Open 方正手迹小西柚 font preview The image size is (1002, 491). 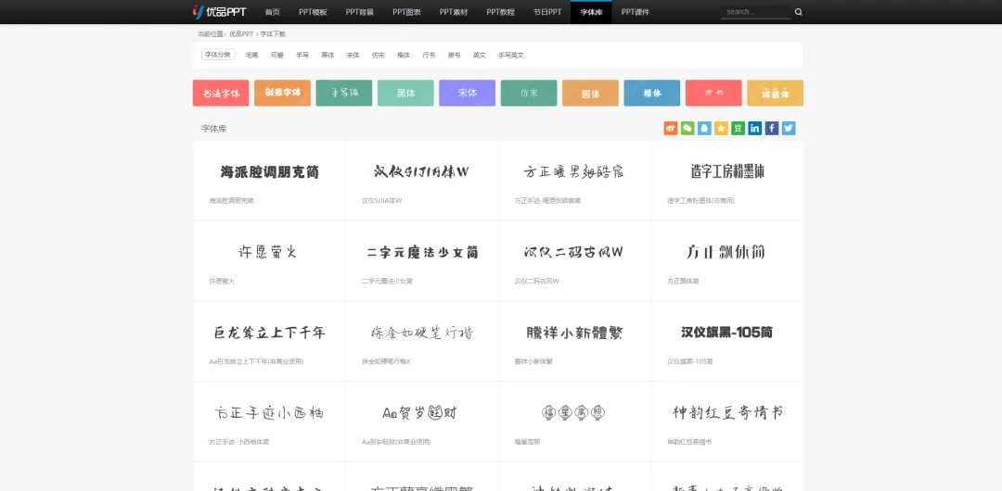point(269,413)
